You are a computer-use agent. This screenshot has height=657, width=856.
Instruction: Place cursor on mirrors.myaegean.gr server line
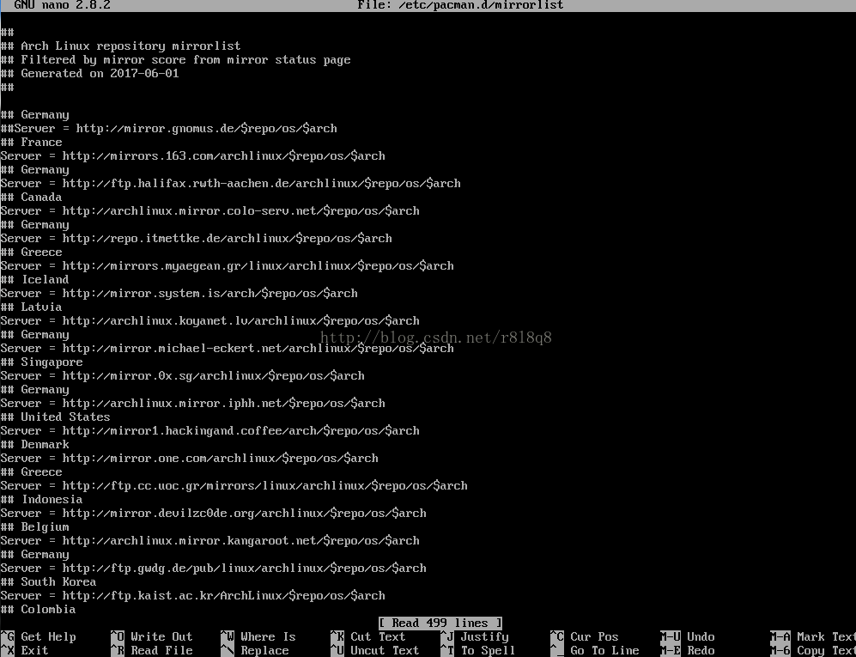pos(228,266)
